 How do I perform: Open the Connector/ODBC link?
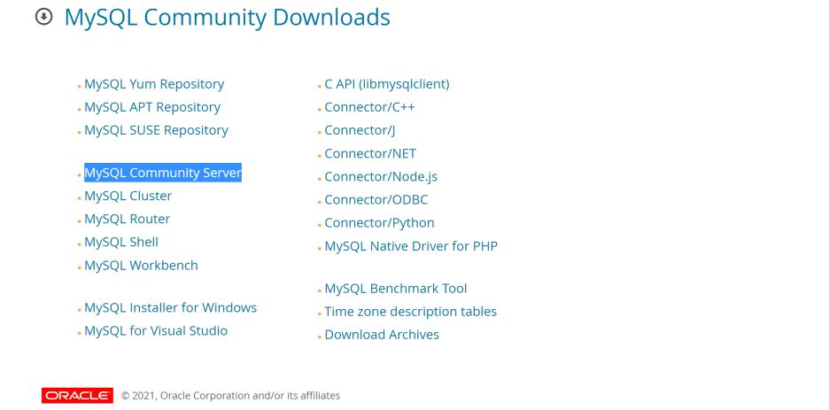tap(376, 200)
